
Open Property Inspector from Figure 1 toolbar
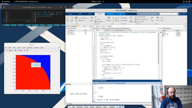pos(27,50)
